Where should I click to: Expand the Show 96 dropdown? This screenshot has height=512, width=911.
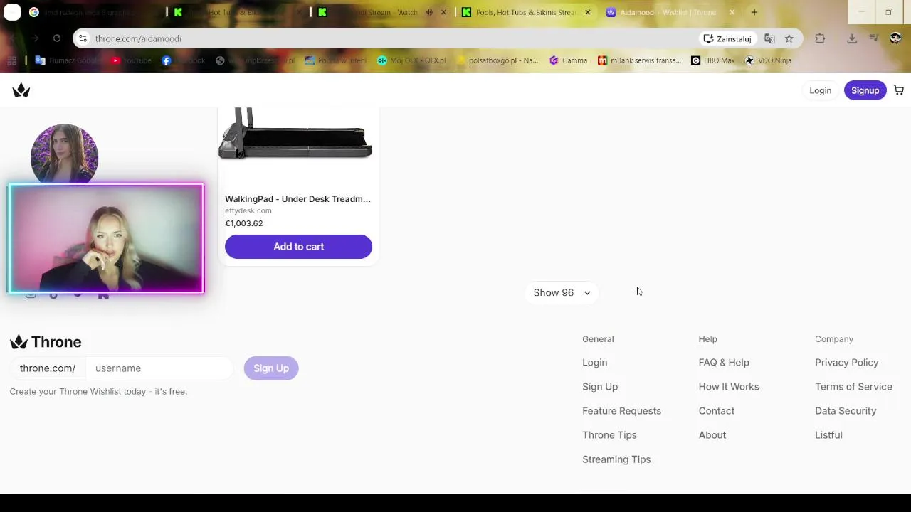562,292
